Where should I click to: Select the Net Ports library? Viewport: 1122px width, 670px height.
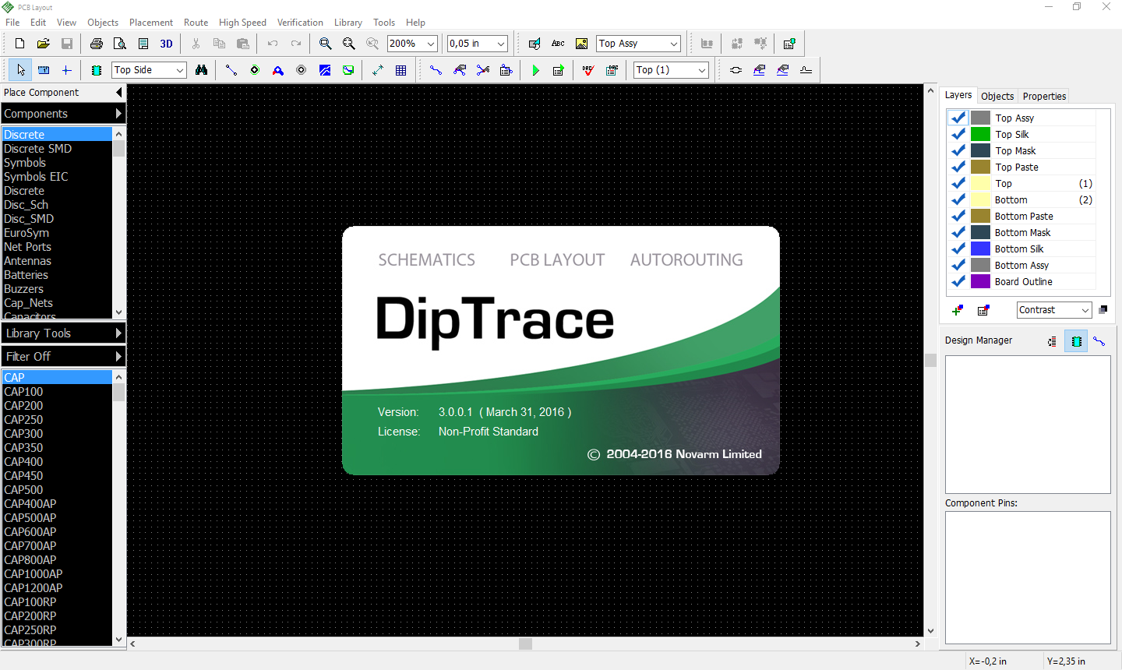[58, 247]
